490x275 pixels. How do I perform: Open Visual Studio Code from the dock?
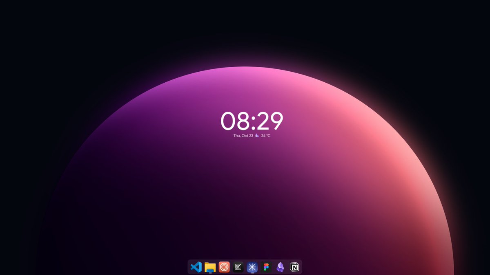pos(196,267)
